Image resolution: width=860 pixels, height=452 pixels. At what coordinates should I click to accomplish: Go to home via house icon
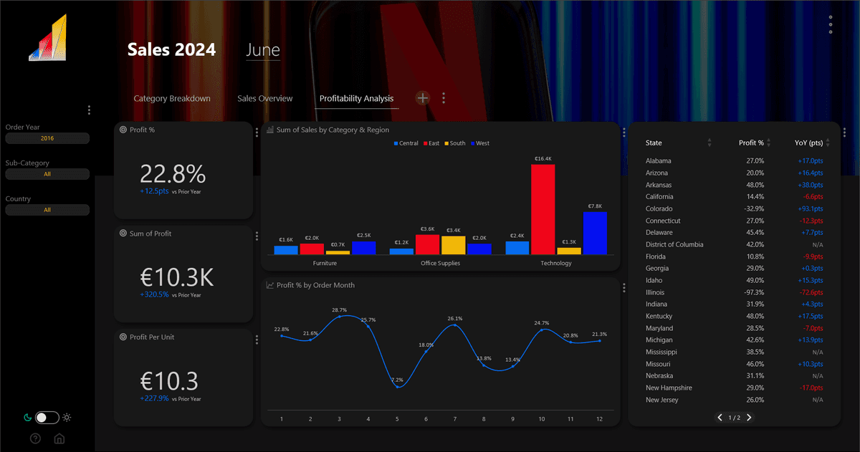coord(59,438)
